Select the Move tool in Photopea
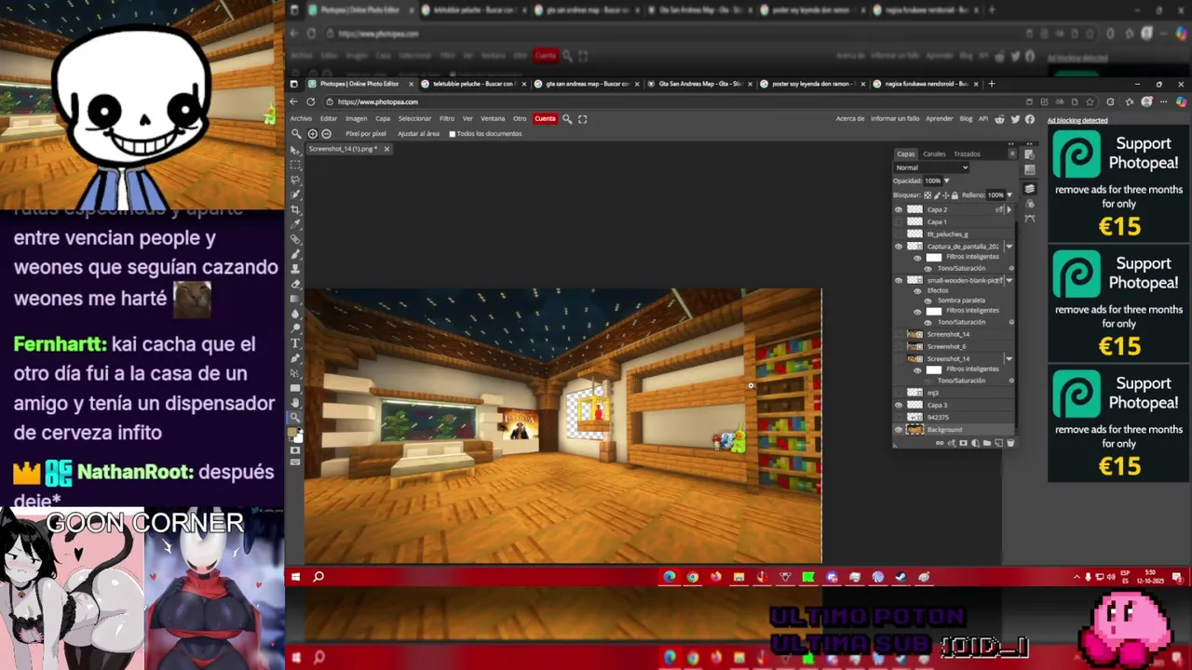 pyautogui.click(x=296, y=151)
